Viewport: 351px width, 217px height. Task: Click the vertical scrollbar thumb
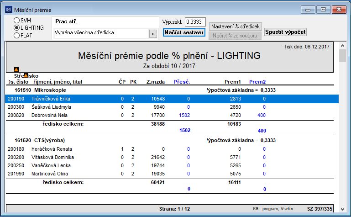click(342, 56)
